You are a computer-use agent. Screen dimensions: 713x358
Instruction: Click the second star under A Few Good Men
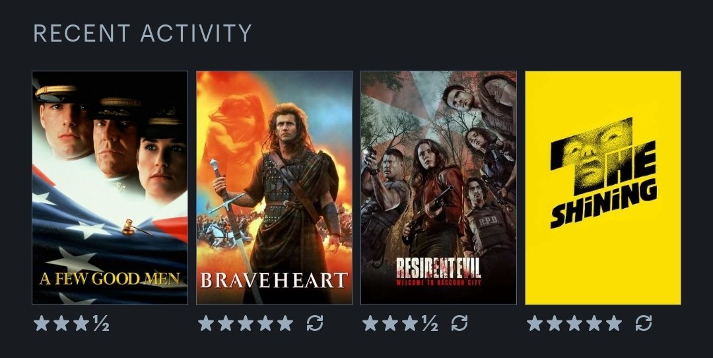click(x=61, y=324)
